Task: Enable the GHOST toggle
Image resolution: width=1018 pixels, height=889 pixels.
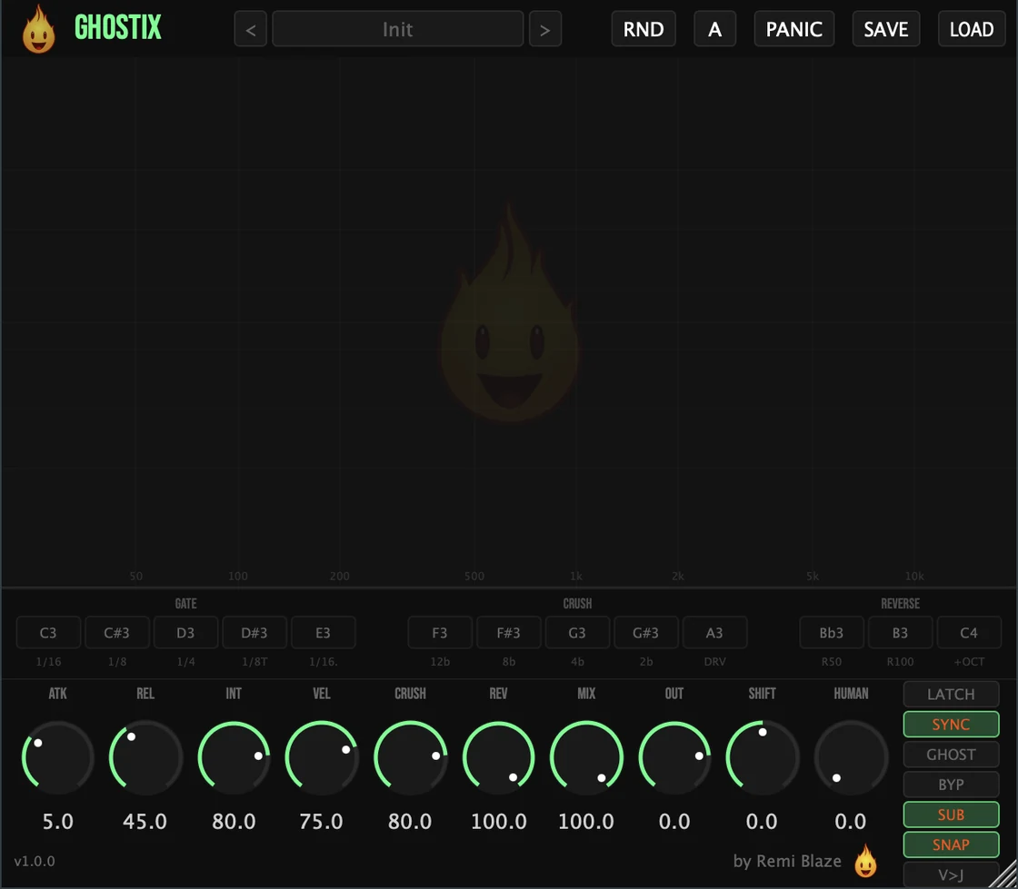Action: (x=951, y=755)
